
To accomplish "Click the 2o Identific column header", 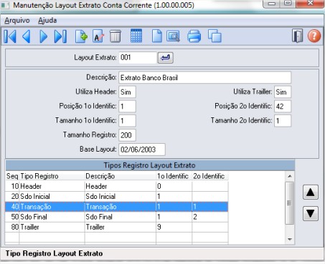I will pos(210,176).
